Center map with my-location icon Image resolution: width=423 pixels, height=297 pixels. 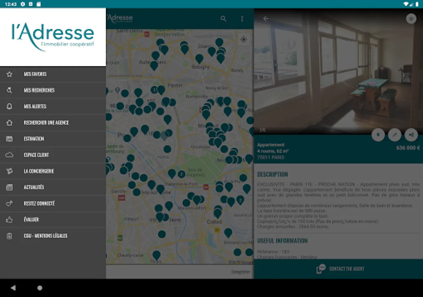(244, 40)
